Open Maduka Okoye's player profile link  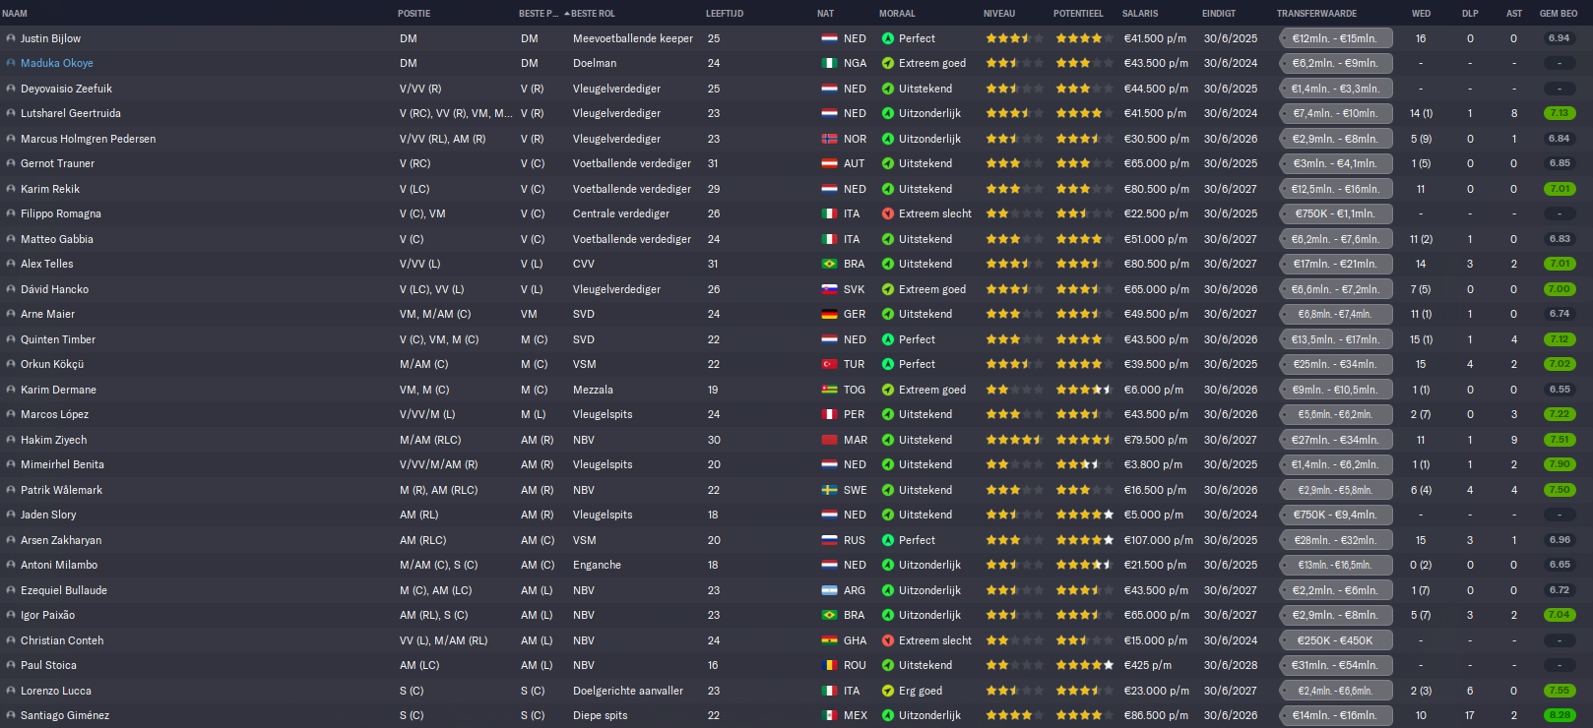tap(57, 63)
